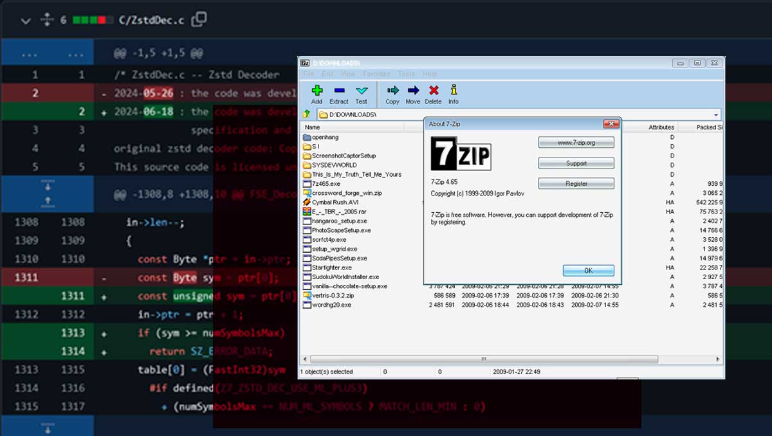Screen dimensions: 772x436
Task: Select the scrfct4p.exe file
Action: click(x=329, y=239)
